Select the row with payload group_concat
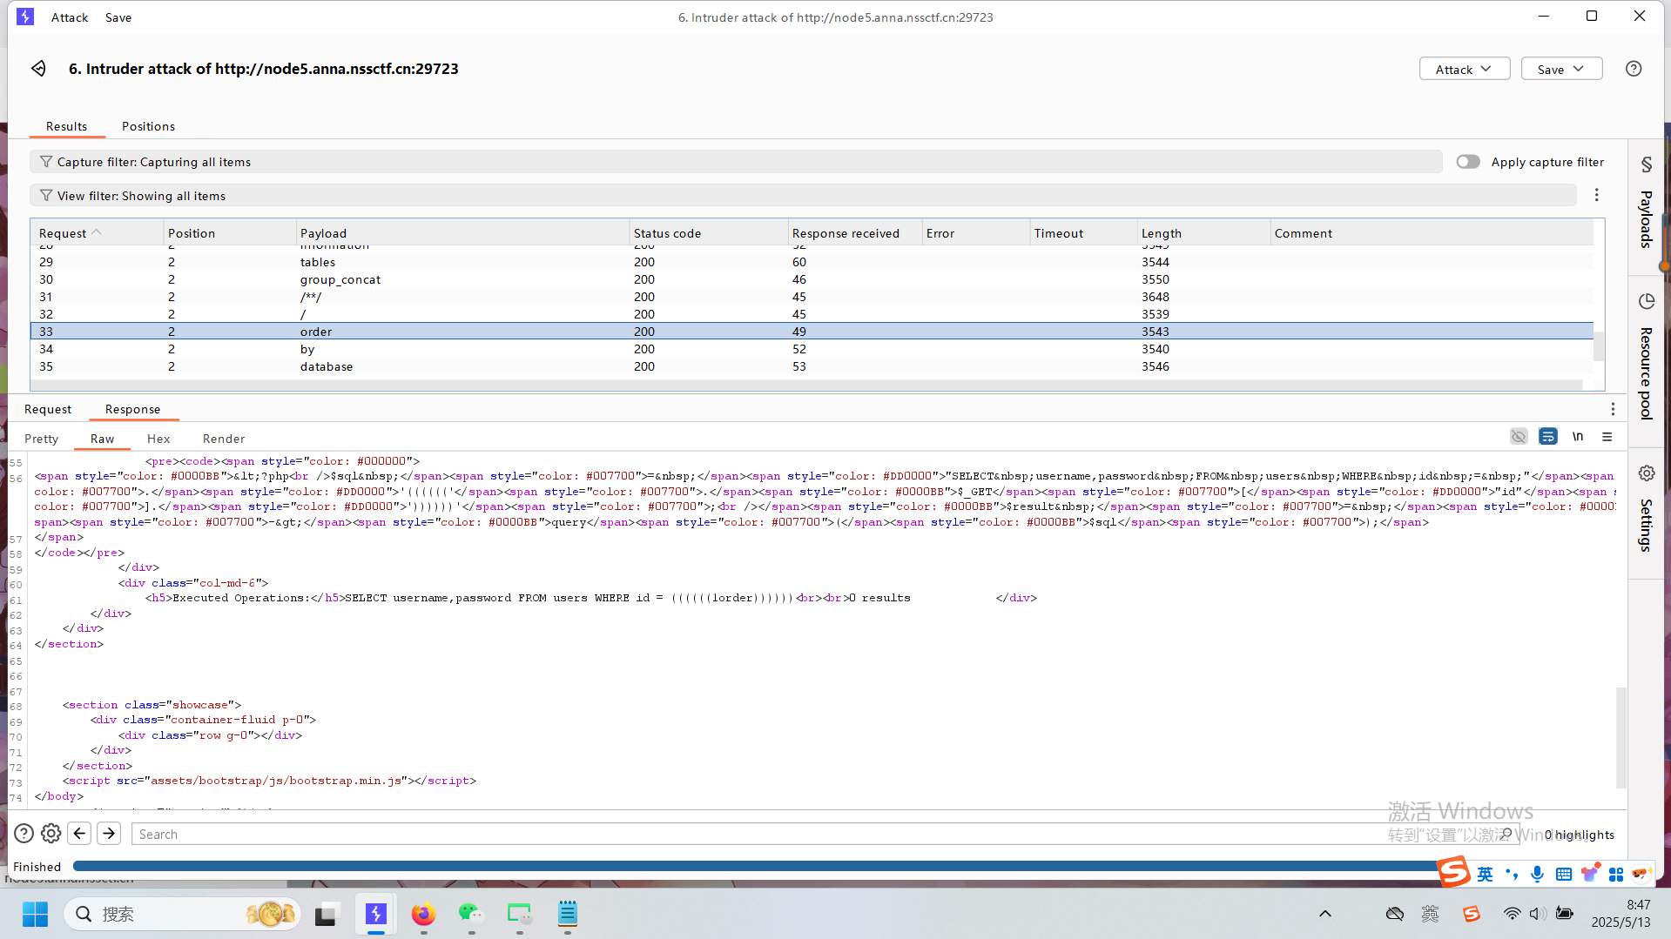The height and width of the screenshot is (939, 1671). coord(812,279)
